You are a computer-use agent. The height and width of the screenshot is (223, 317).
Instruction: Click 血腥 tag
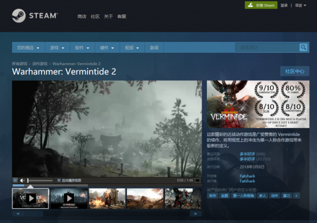pyautogui.click(x=224, y=196)
